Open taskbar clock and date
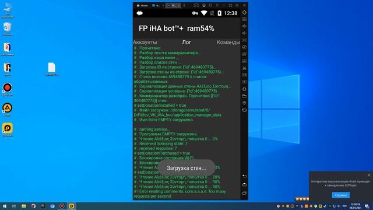Image resolution: width=373 pixels, height=210 pixels. [356, 206]
